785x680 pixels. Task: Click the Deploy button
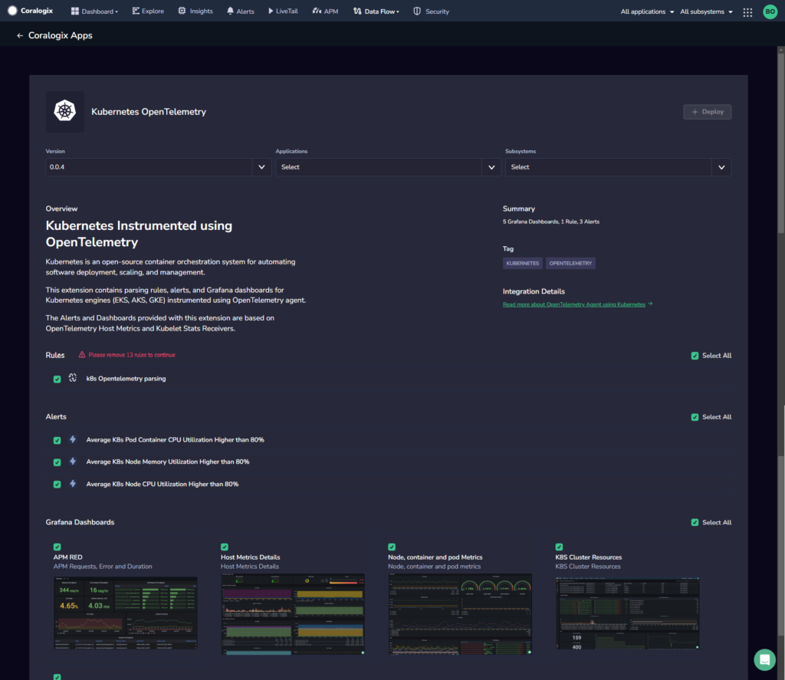707,112
